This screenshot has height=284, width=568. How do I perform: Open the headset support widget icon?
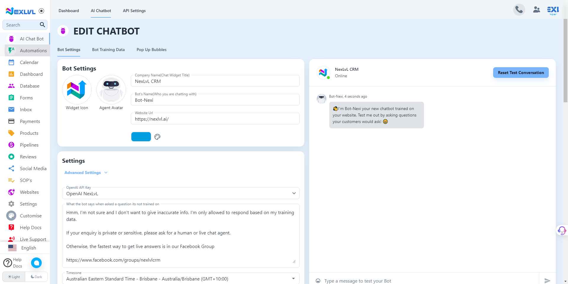point(562,230)
